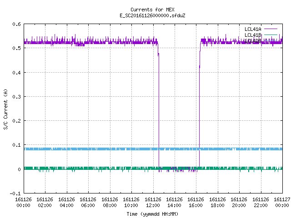The height and width of the screenshot is (218, 291).
Task: Select the LCL42B legend label
Action: point(253,41)
